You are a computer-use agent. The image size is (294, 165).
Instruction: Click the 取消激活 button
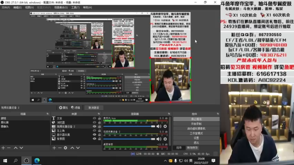tap(94, 107)
